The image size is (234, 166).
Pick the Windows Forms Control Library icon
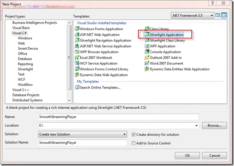pos(77,69)
